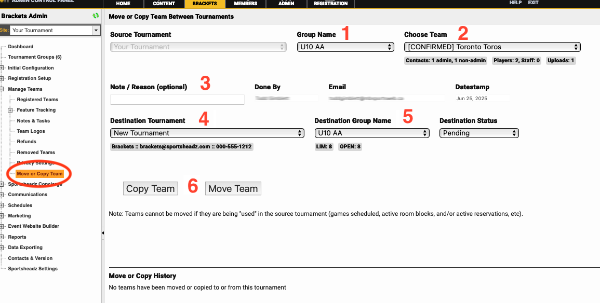
Task: Expand the Communications node
Action: click(x=2, y=195)
